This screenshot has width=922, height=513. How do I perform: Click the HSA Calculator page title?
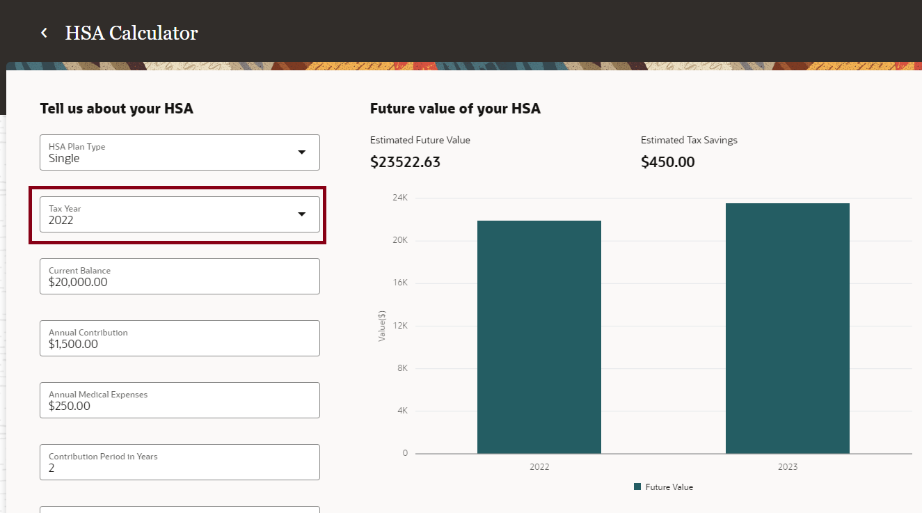[x=132, y=33]
